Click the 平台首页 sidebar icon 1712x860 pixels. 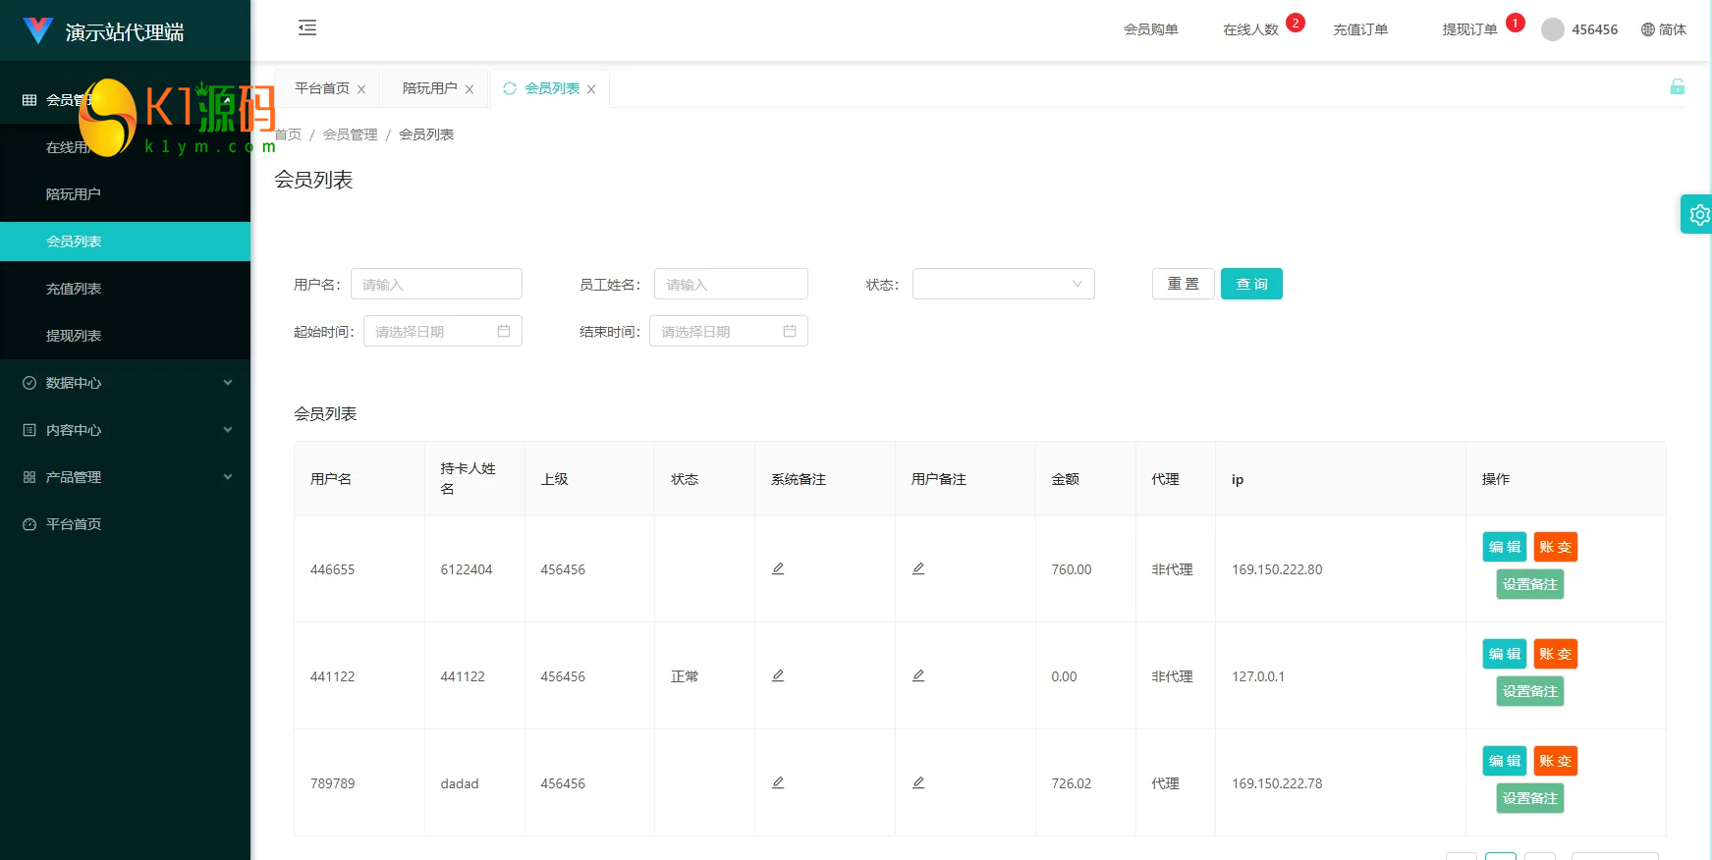click(29, 524)
